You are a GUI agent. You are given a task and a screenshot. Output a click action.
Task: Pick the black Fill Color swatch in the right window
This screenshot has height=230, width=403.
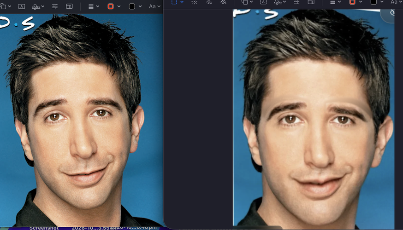coord(373,2)
